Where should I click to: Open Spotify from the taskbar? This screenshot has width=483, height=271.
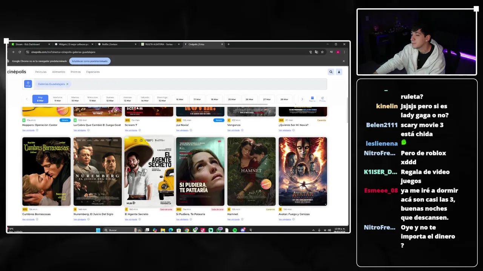235,230
